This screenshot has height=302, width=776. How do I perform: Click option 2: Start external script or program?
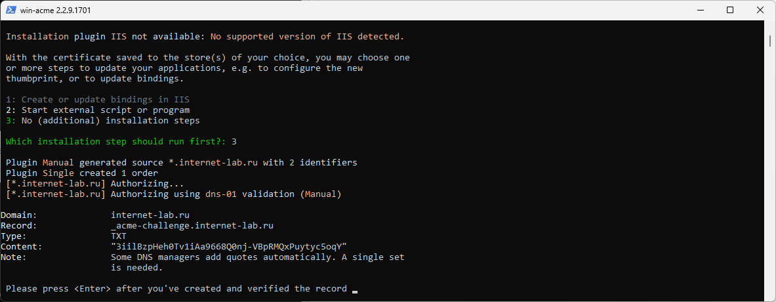click(98, 110)
